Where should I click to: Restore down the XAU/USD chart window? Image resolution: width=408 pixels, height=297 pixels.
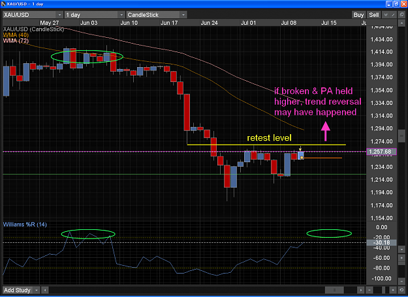[x=396, y=4]
